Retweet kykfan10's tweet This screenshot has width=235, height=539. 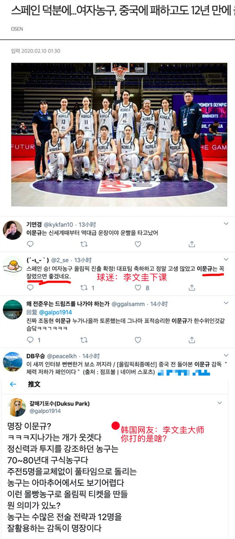coord(84,244)
